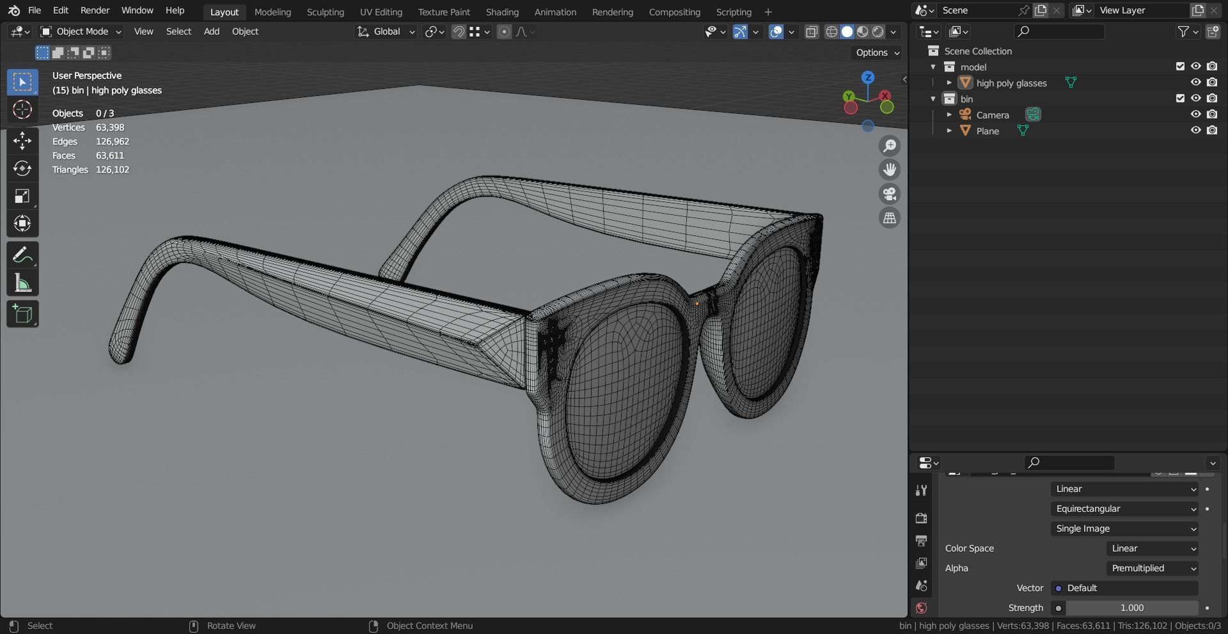This screenshot has width=1228, height=634.
Task: Open the File menu
Action: (x=35, y=11)
